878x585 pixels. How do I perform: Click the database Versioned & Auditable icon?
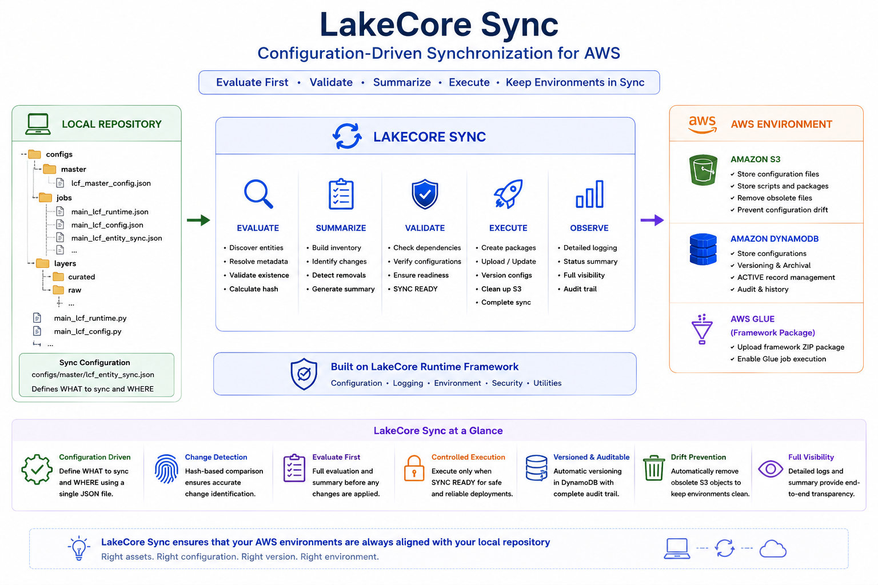pos(537,468)
